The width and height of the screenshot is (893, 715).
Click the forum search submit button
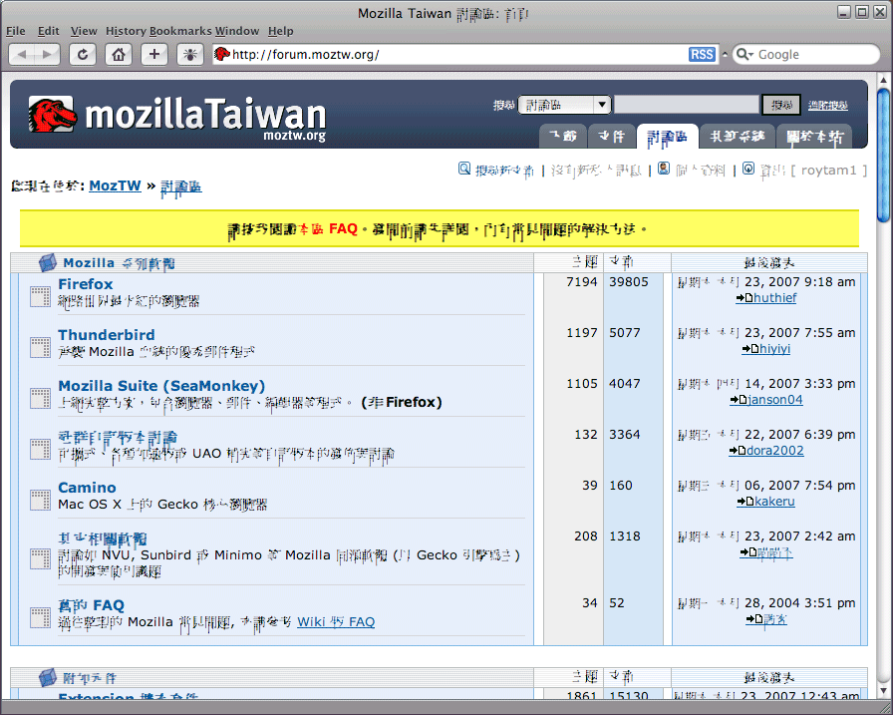click(780, 105)
